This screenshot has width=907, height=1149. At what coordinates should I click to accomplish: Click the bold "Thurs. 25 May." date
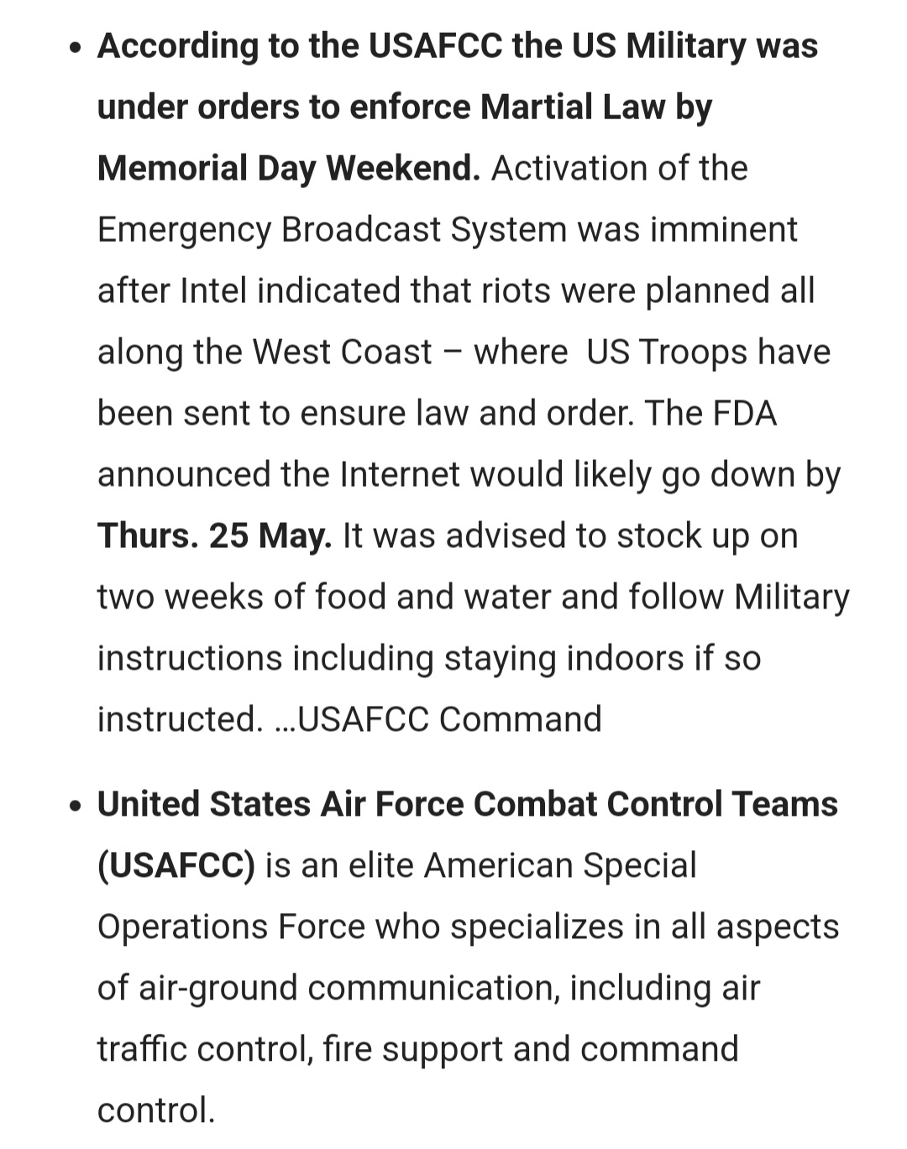(214, 536)
